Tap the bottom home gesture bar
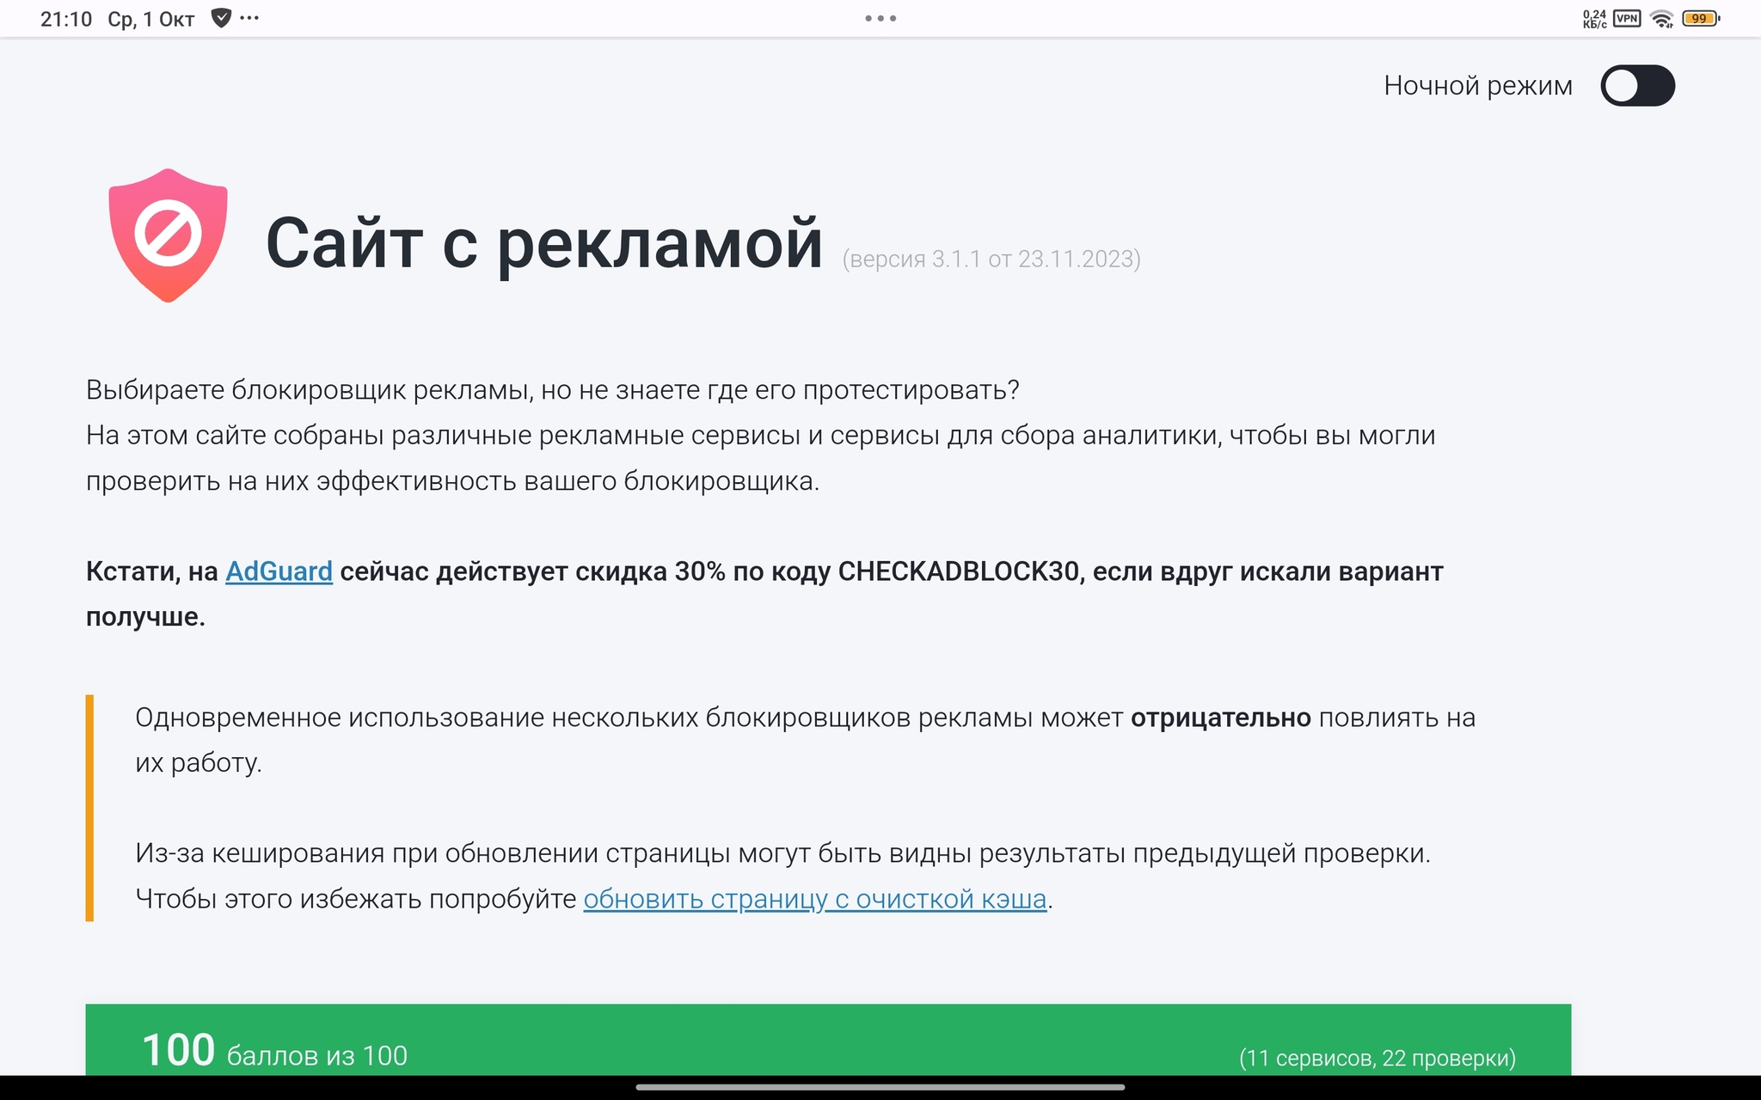Image resolution: width=1761 pixels, height=1100 pixels. [x=880, y=1087]
